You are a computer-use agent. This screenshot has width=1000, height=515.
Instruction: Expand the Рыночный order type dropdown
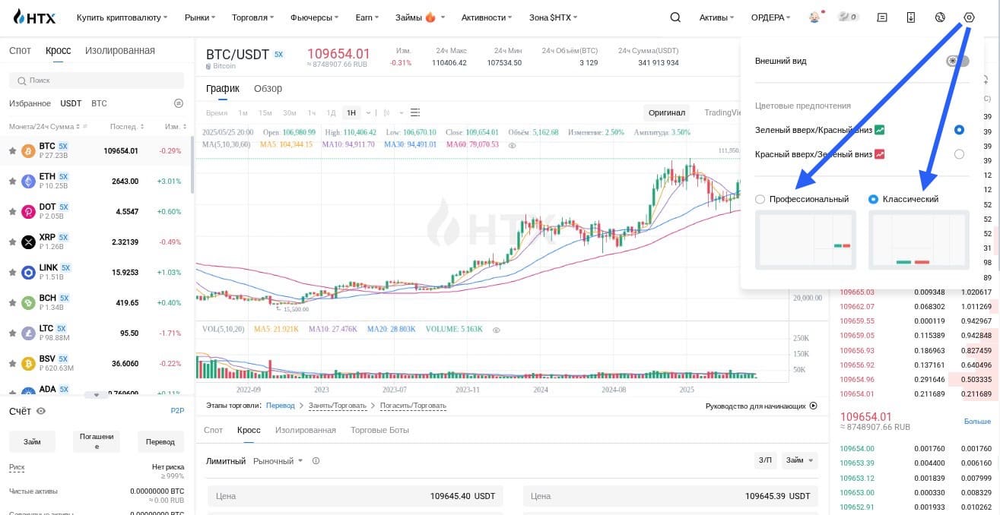tap(278, 461)
